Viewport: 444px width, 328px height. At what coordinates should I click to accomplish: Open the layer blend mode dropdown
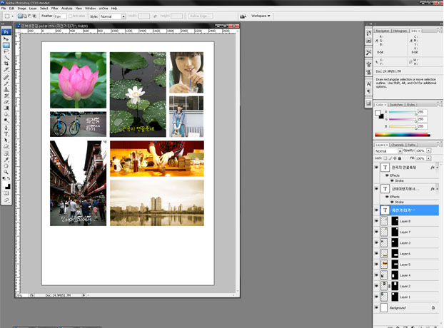click(x=387, y=151)
